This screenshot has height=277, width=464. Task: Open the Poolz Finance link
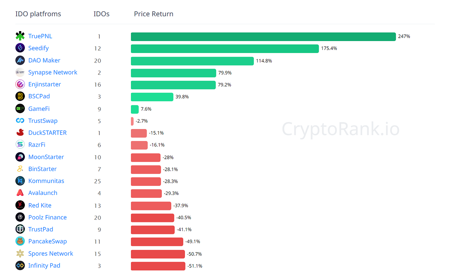[47, 217]
